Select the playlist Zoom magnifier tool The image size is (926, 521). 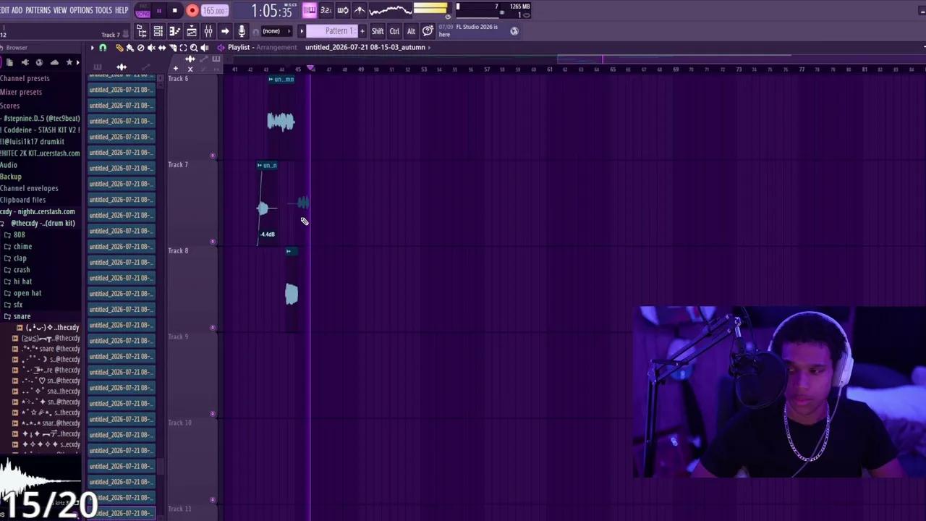pyautogui.click(x=194, y=48)
